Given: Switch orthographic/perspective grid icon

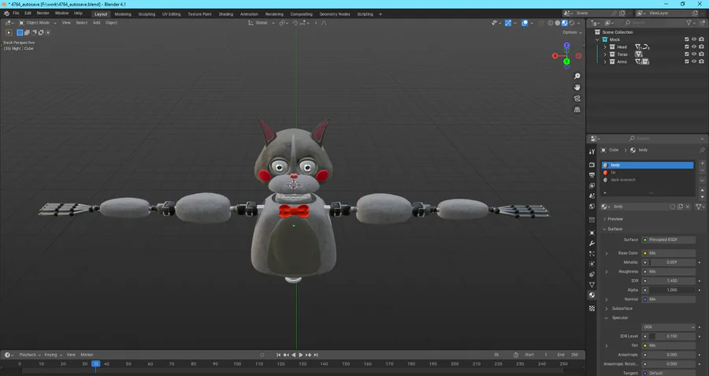Looking at the screenshot, I should pos(577,110).
